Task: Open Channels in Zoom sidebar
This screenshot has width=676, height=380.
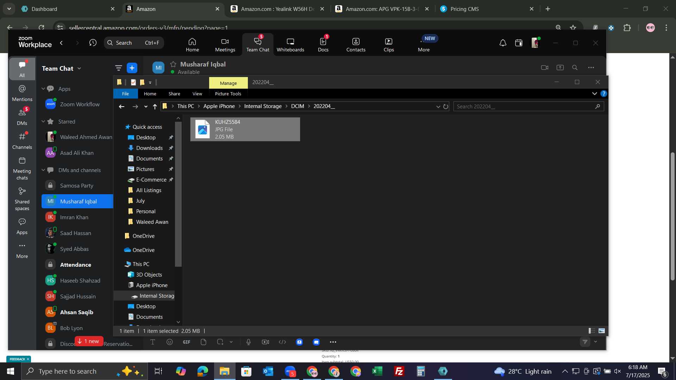Action: (22, 141)
